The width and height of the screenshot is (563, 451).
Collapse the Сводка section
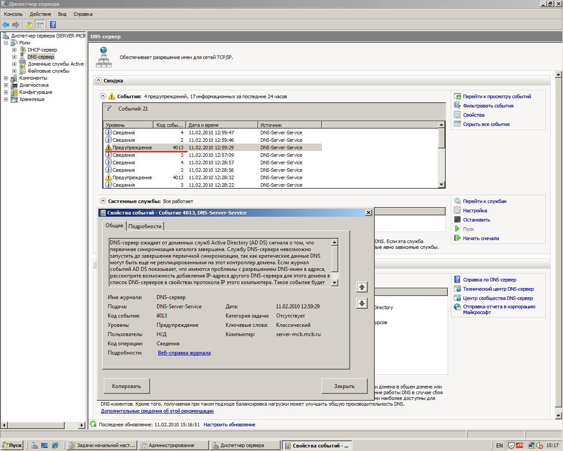98,81
